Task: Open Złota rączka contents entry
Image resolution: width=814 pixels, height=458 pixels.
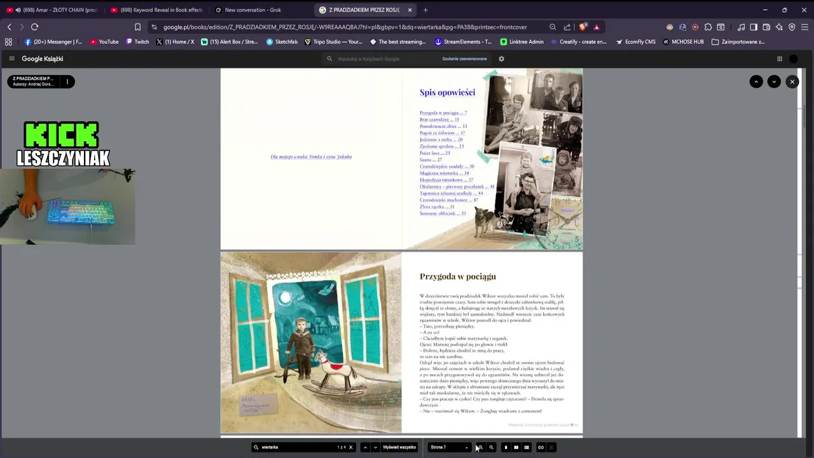Action: tap(437, 207)
